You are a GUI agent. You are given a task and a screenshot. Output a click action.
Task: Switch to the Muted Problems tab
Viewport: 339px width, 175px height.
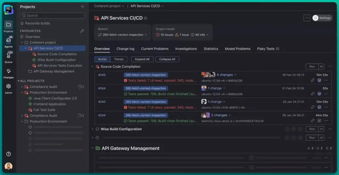238,49
